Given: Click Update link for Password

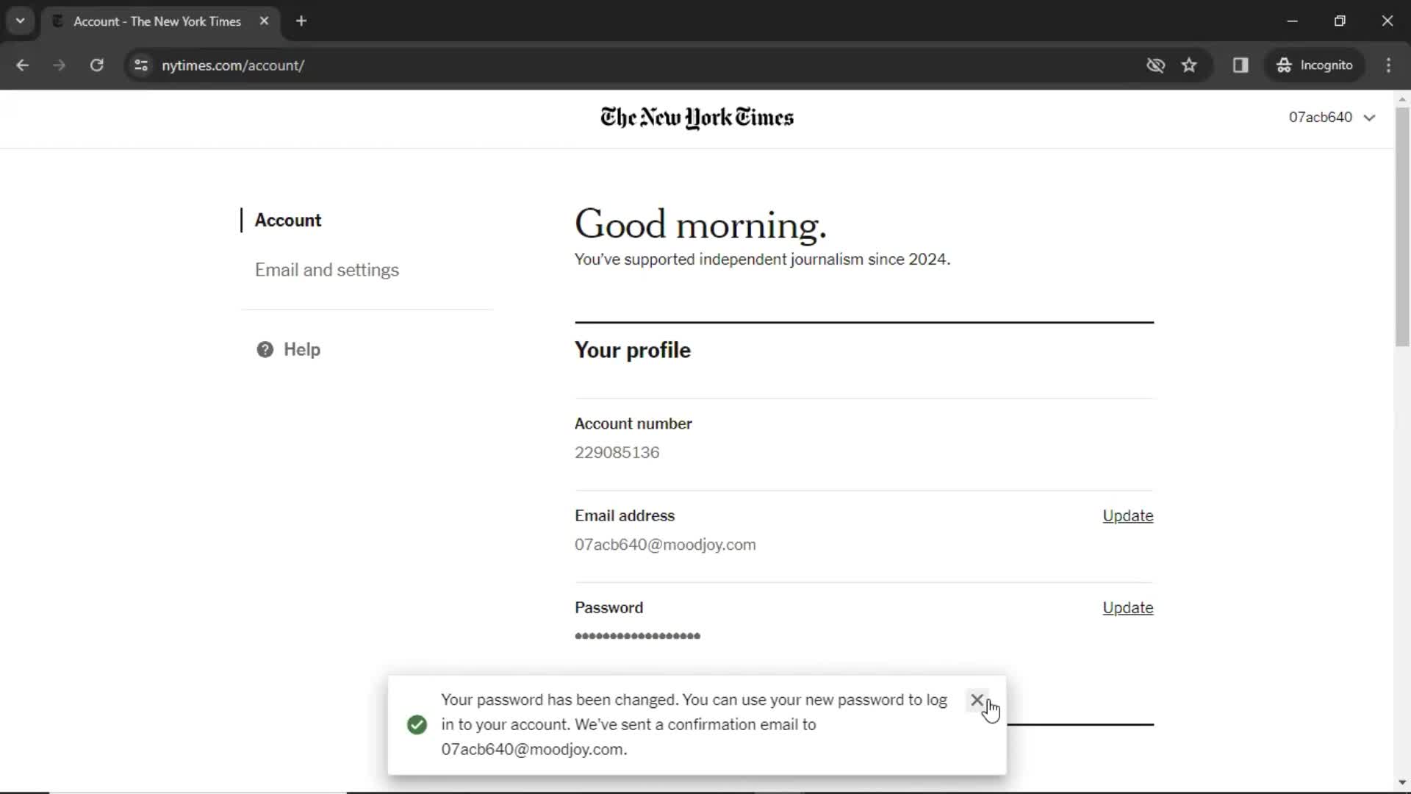Looking at the screenshot, I should tap(1127, 607).
